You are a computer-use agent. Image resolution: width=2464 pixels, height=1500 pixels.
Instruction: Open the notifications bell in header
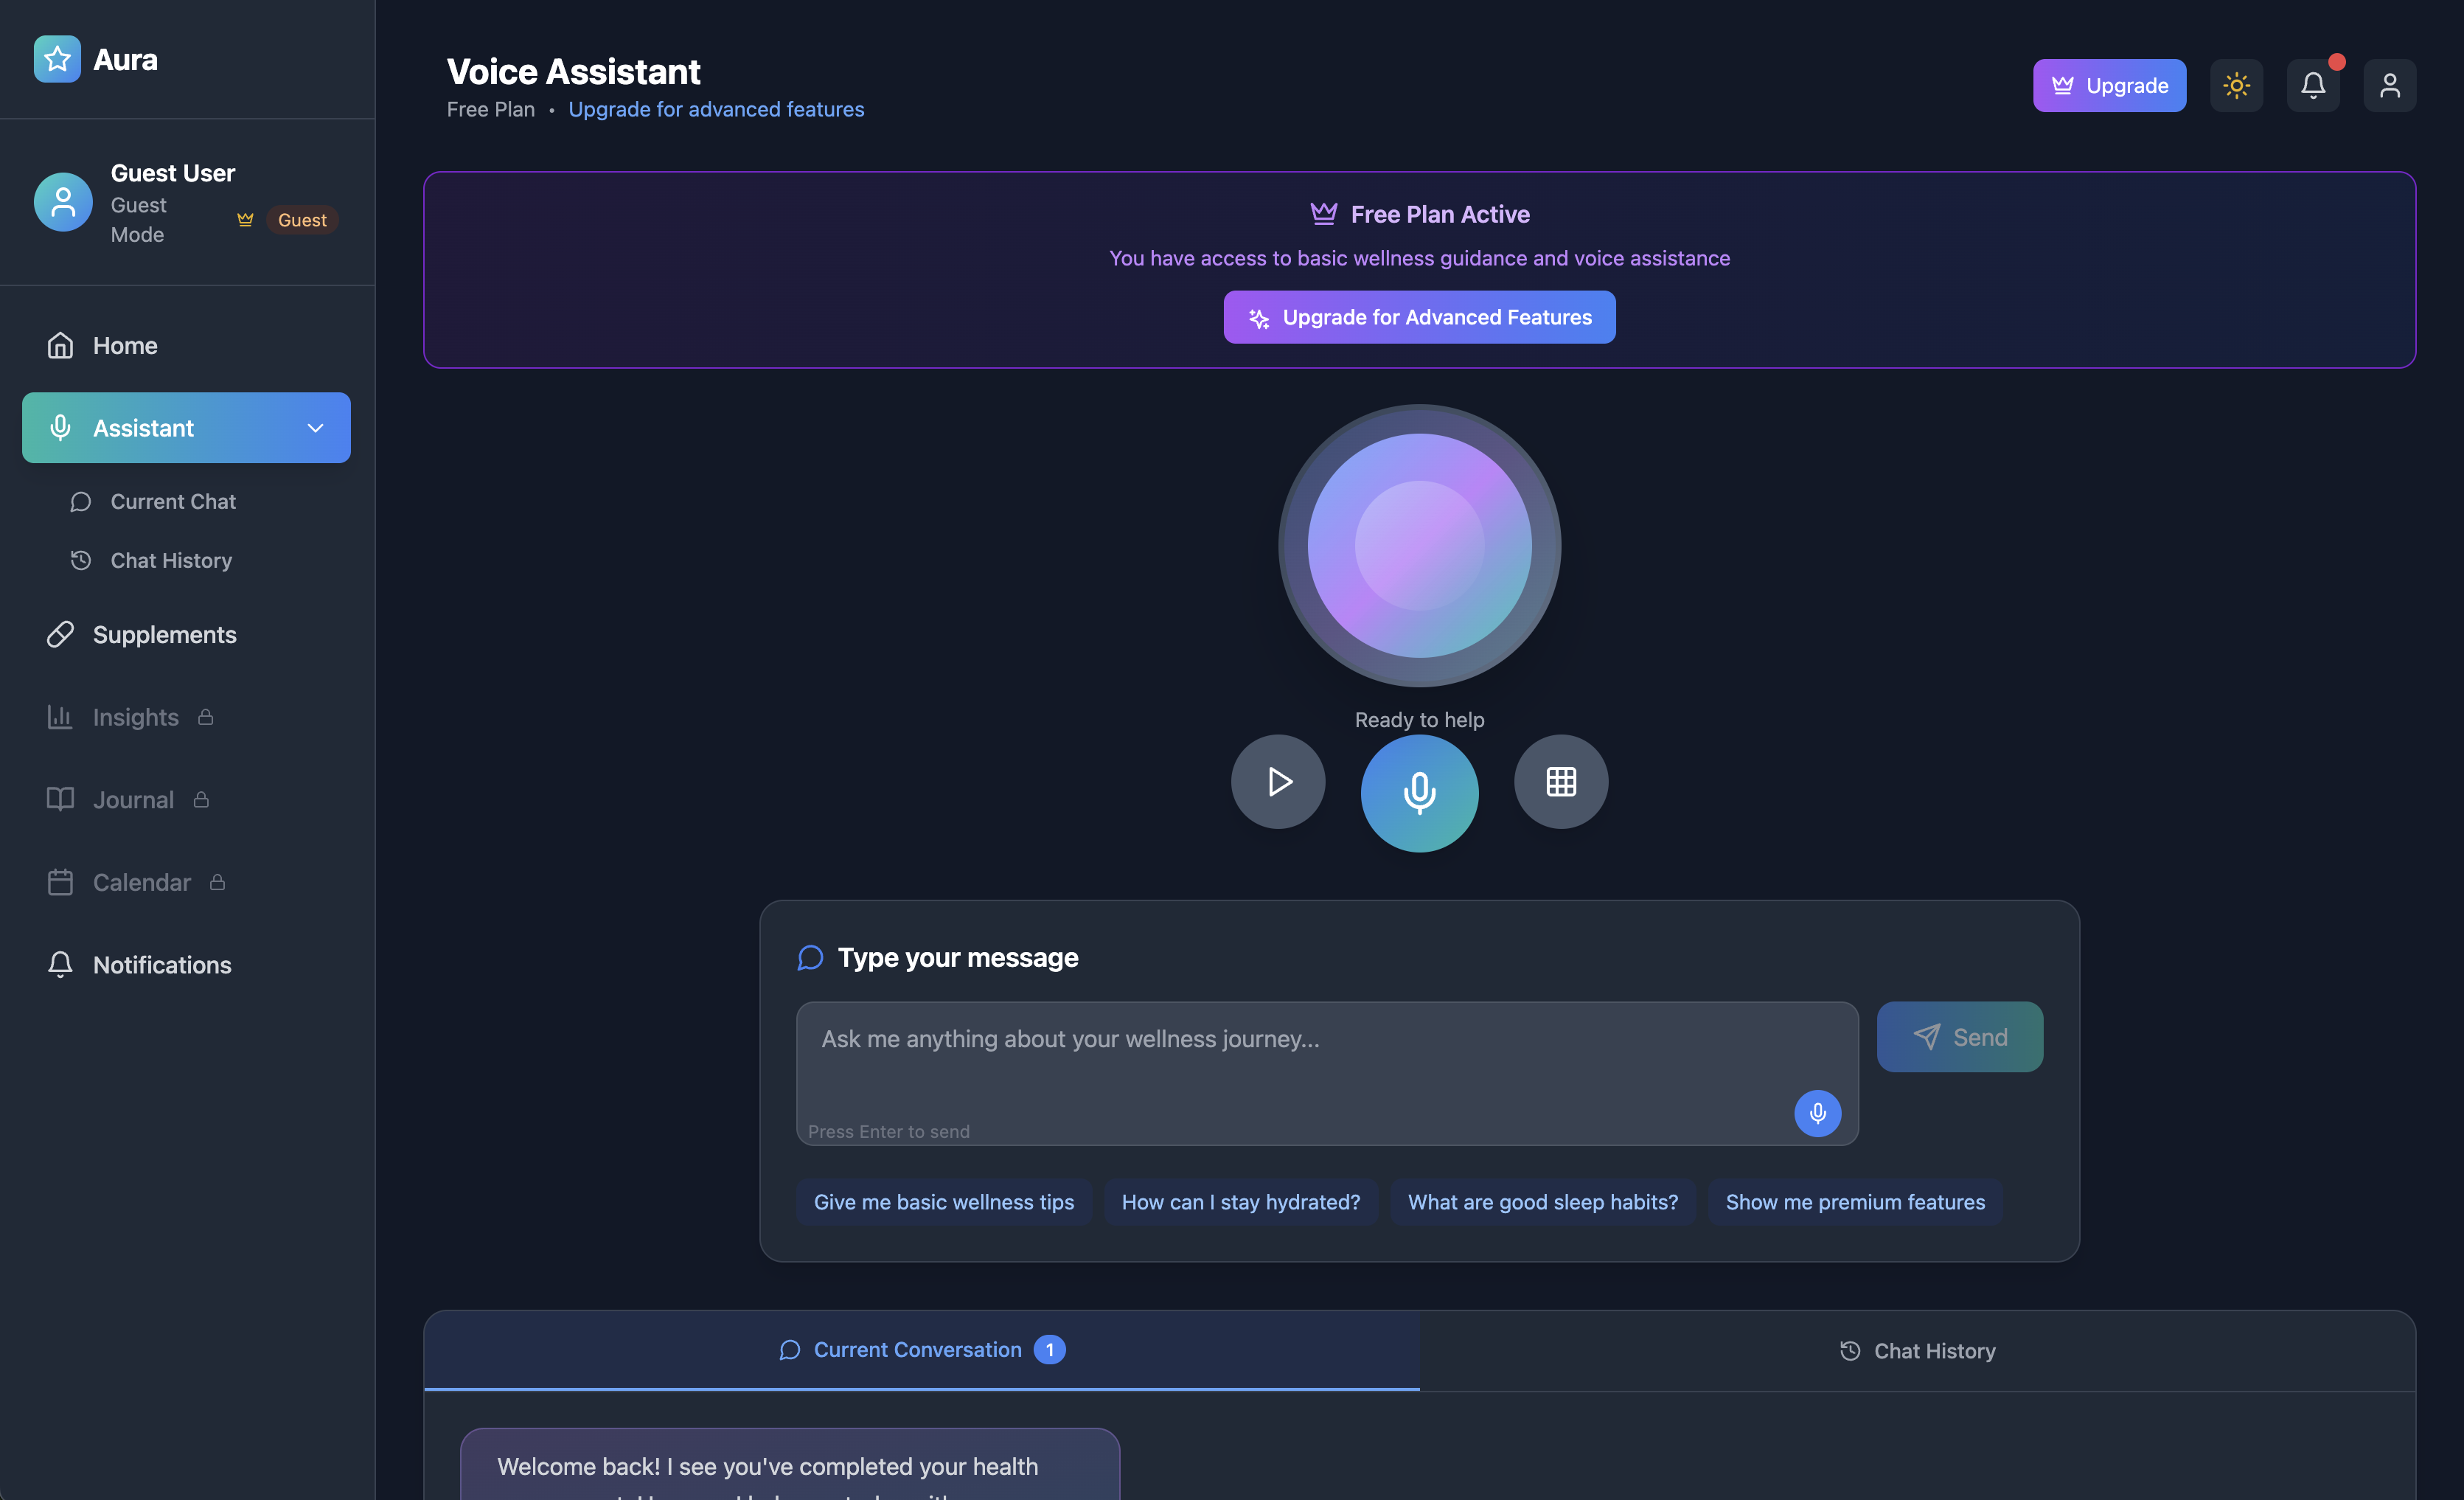(x=2312, y=85)
